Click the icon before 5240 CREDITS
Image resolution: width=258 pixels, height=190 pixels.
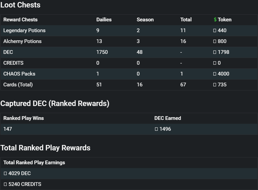5,184
